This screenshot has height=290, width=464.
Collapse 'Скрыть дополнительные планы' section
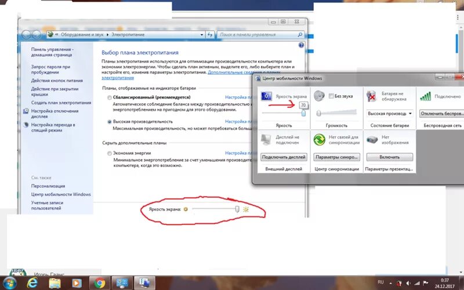point(135,143)
